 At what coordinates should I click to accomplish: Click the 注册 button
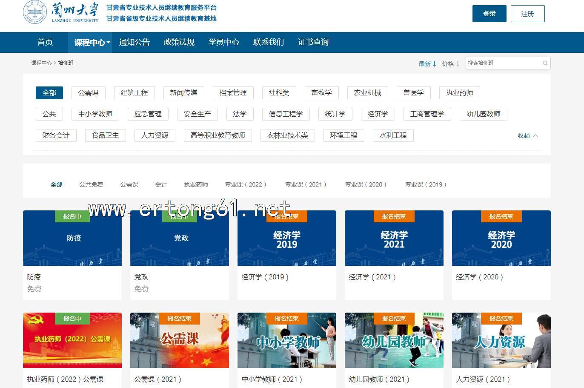(527, 14)
